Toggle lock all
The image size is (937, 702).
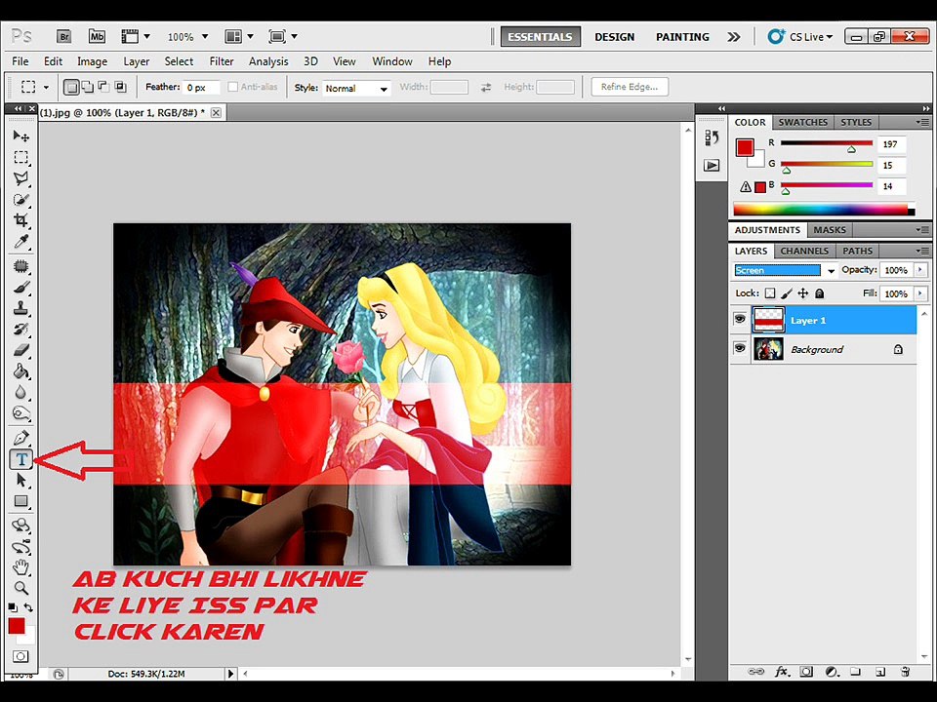(x=820, y=293)
